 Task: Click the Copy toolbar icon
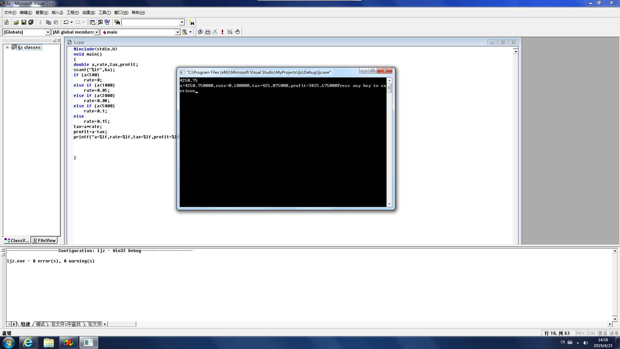tap(48, 22)
